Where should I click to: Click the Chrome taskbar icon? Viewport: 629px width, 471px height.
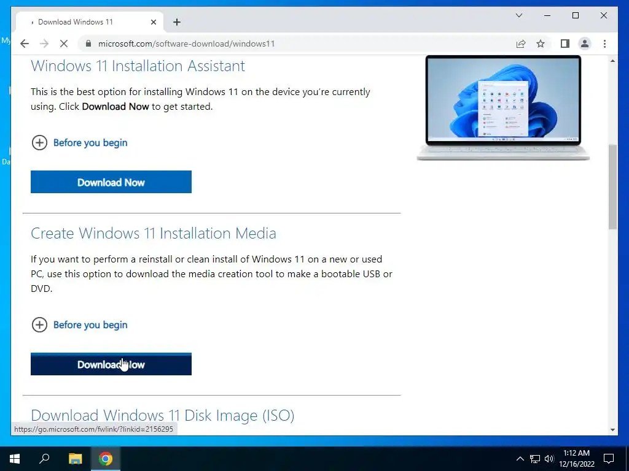point(106,459)
